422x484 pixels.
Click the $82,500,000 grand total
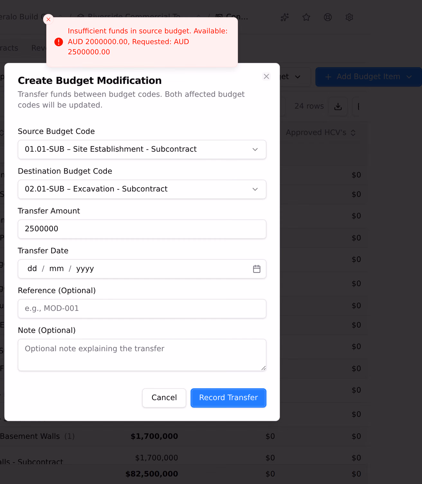pos(152,474)
